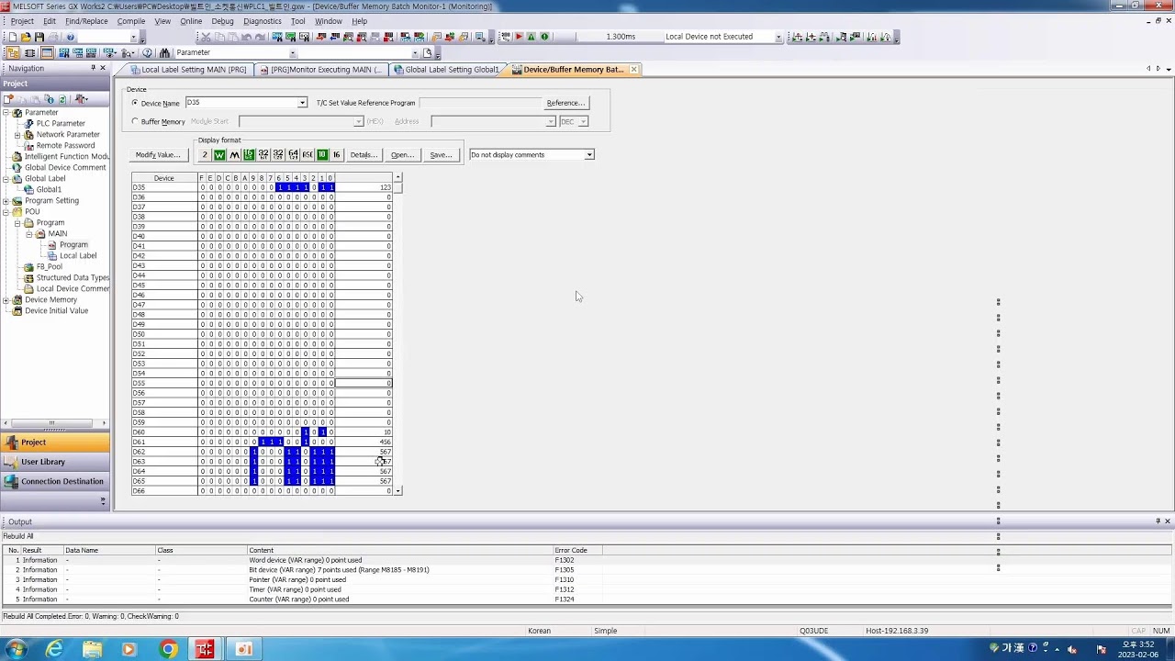The image size is (1175, 661).
Task: Click the red play triangle toolbar icon
Action: coord(519,37)
